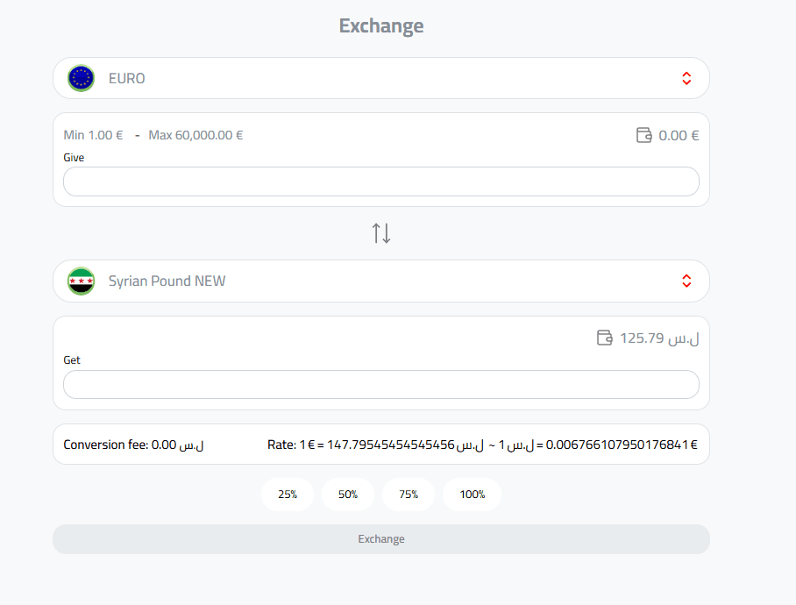Click the Syrian Pound wallet icon
Screen dimensions: 796x605
click(x=604, y=338)
